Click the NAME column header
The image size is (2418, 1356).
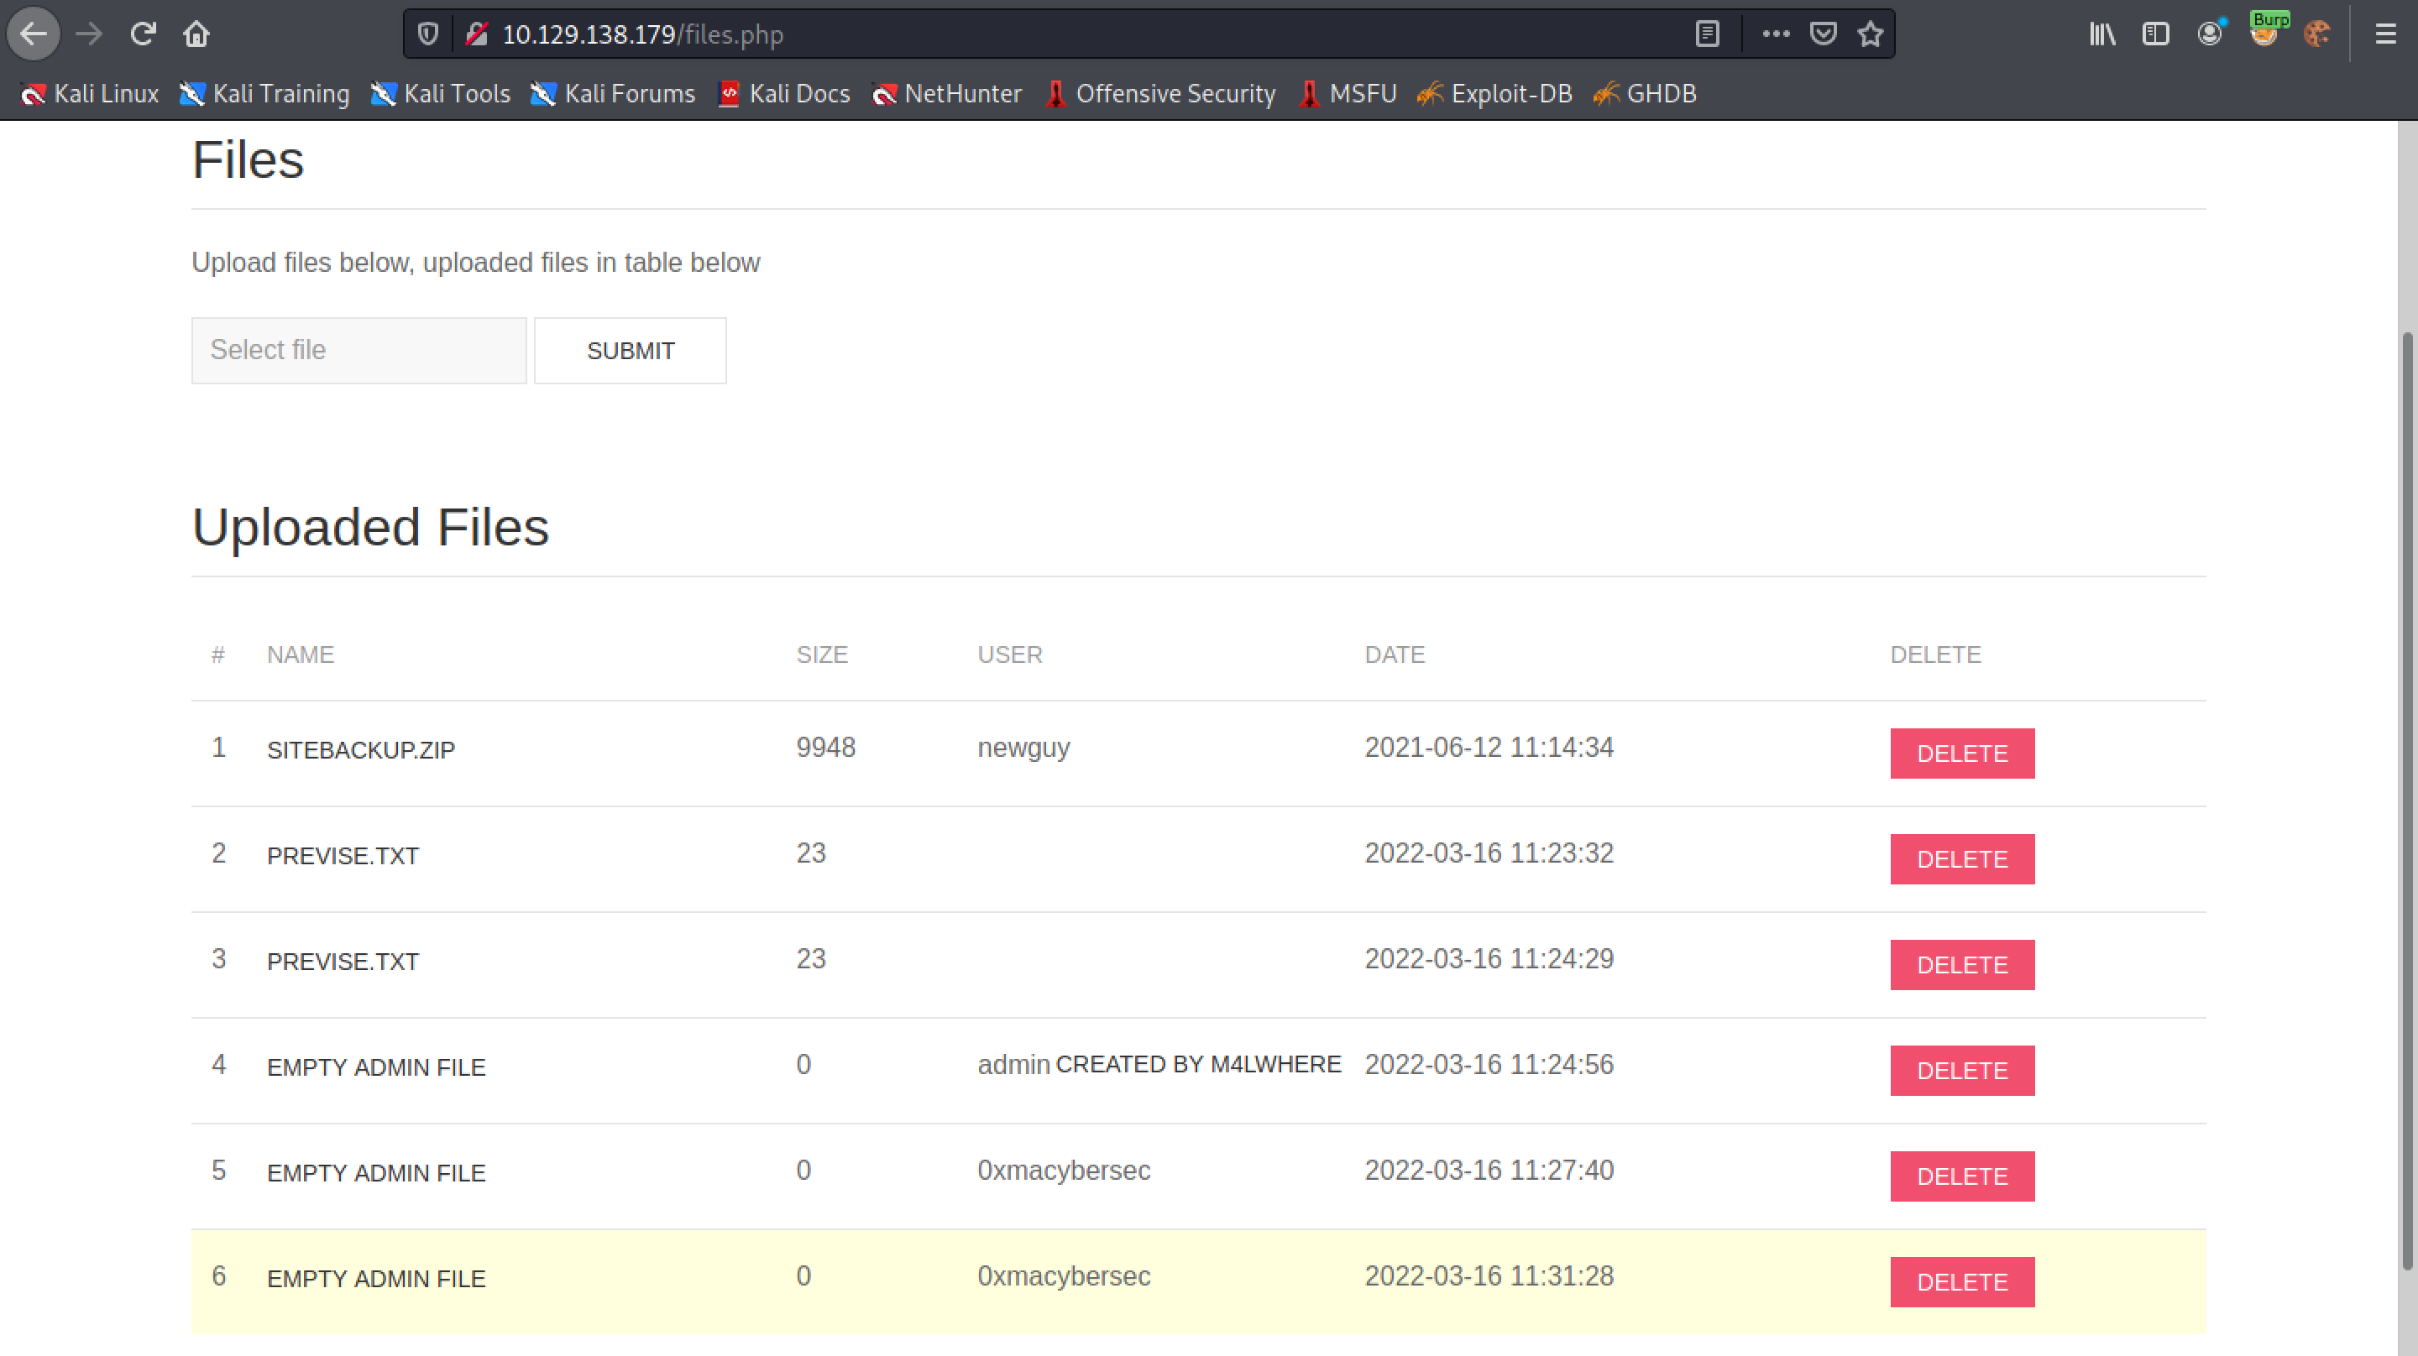301,654
